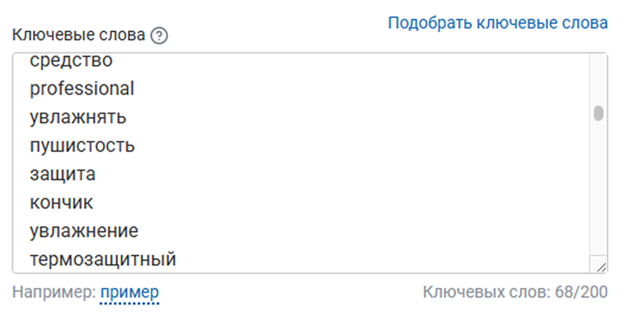Click the keyword увлажнять
The height and width of the screenshot is (313, 626).
coord(78,117)
